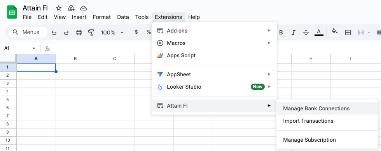Click the fill handle of cell A1
Screen dimensions: 381x151
(x=56, y=72)
